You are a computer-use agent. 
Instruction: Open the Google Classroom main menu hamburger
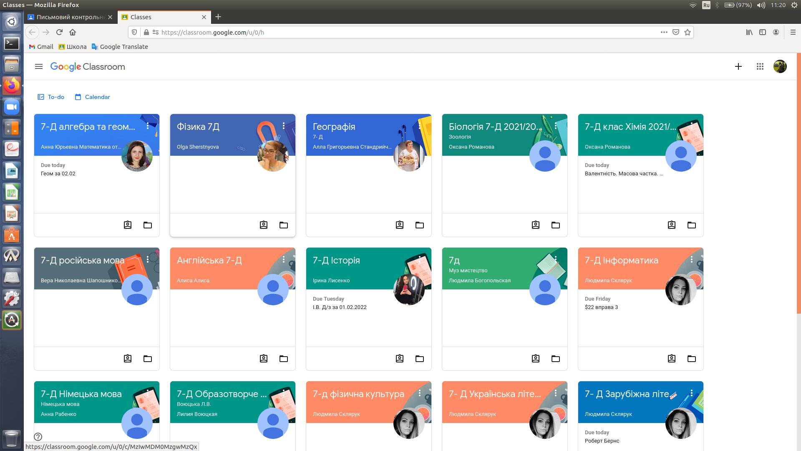[39, 66]
